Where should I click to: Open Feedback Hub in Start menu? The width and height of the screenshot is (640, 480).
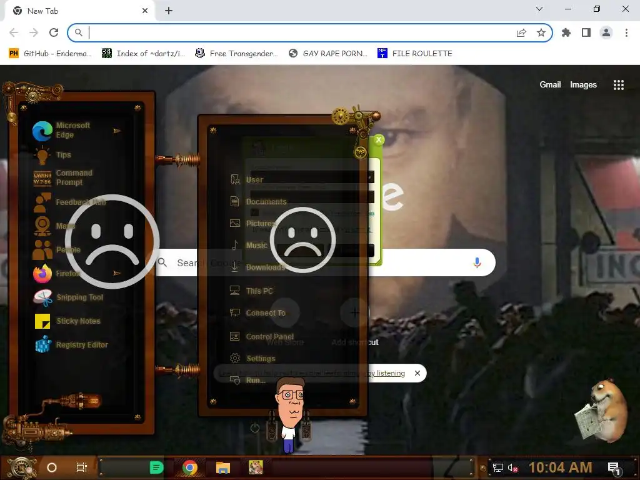(69, 202)
